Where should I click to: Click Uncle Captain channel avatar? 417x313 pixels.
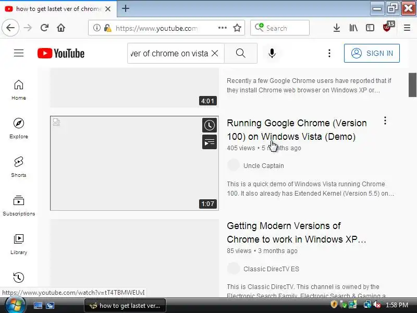(x=233, y=165)
